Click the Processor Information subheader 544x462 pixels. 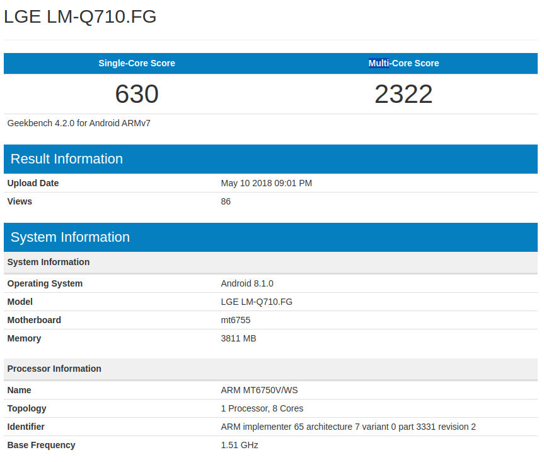point(270,369)
